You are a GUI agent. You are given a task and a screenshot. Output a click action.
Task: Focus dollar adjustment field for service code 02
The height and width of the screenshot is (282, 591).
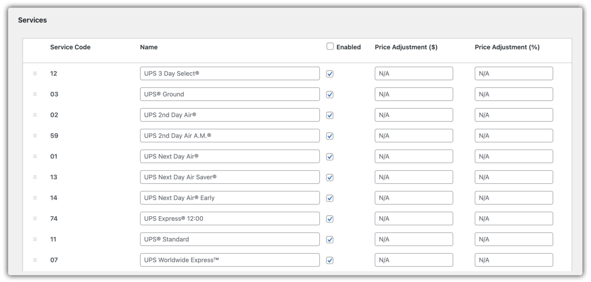(414, 115)
